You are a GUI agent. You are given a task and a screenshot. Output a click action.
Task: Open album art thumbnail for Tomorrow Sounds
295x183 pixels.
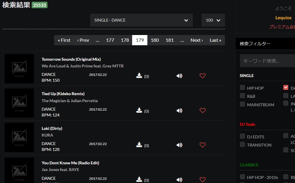click(19, 69)
